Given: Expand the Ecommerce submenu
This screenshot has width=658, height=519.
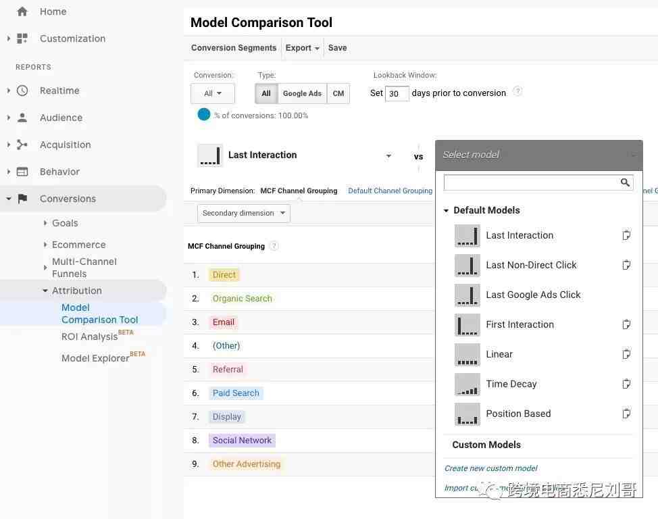Looking at the screenshot, I should click(x=45, y=245).
